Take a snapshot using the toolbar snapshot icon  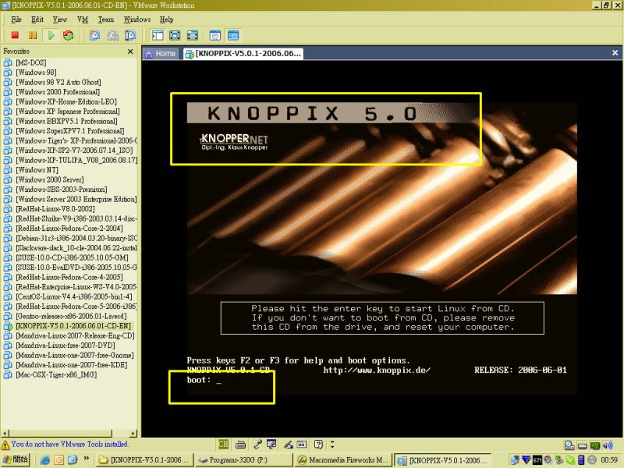pos(94,35)
